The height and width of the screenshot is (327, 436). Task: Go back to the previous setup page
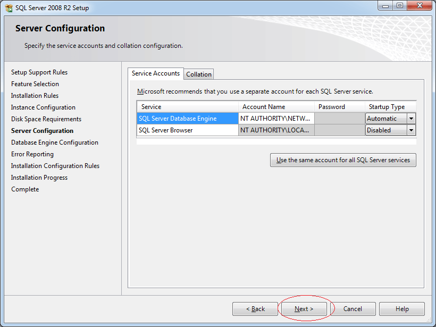point(255,309)
